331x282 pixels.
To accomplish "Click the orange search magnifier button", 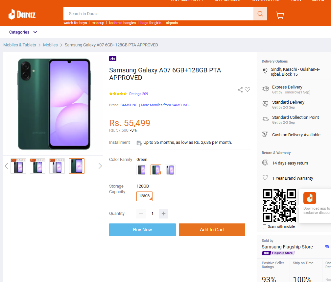I will tap(260, 14).
